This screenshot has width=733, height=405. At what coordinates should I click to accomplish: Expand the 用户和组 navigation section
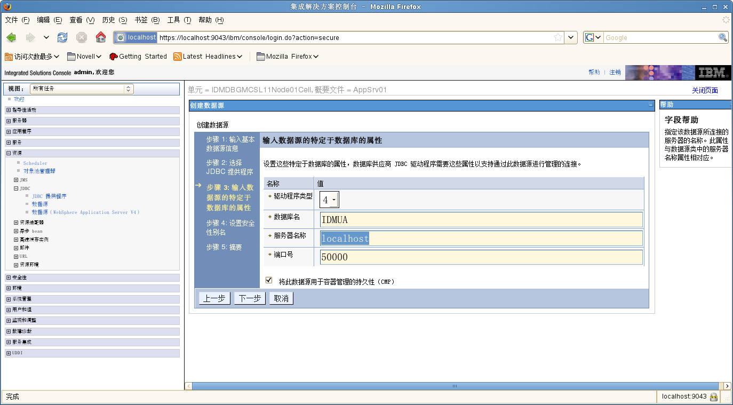point(9,309)
